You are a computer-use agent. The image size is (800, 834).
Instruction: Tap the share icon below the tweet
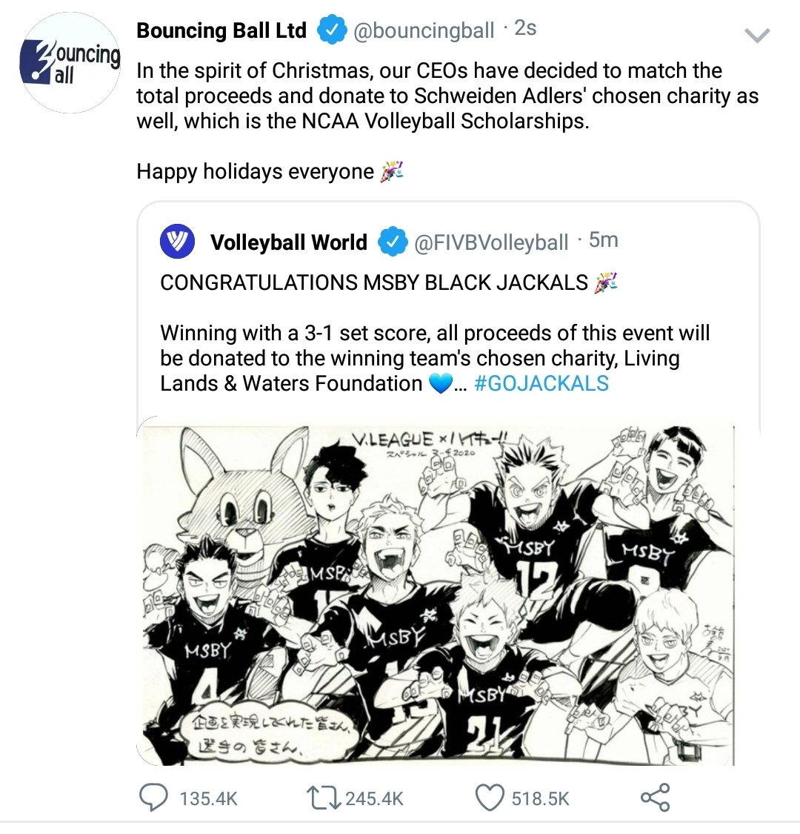click(655, 797)
